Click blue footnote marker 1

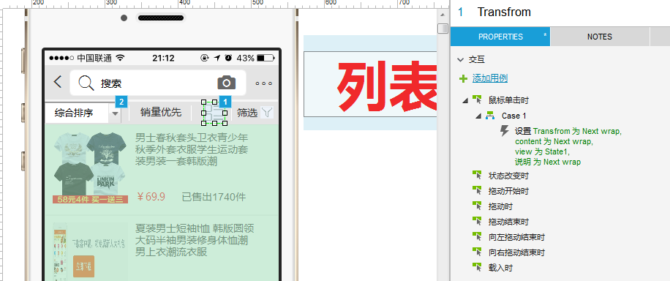225,102
